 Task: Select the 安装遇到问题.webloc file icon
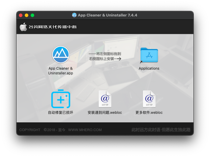(105, 99)
